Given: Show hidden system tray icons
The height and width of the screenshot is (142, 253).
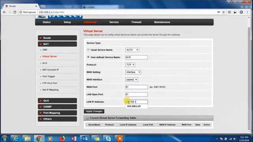Looking at the screenshot, I should coord(217,139).
